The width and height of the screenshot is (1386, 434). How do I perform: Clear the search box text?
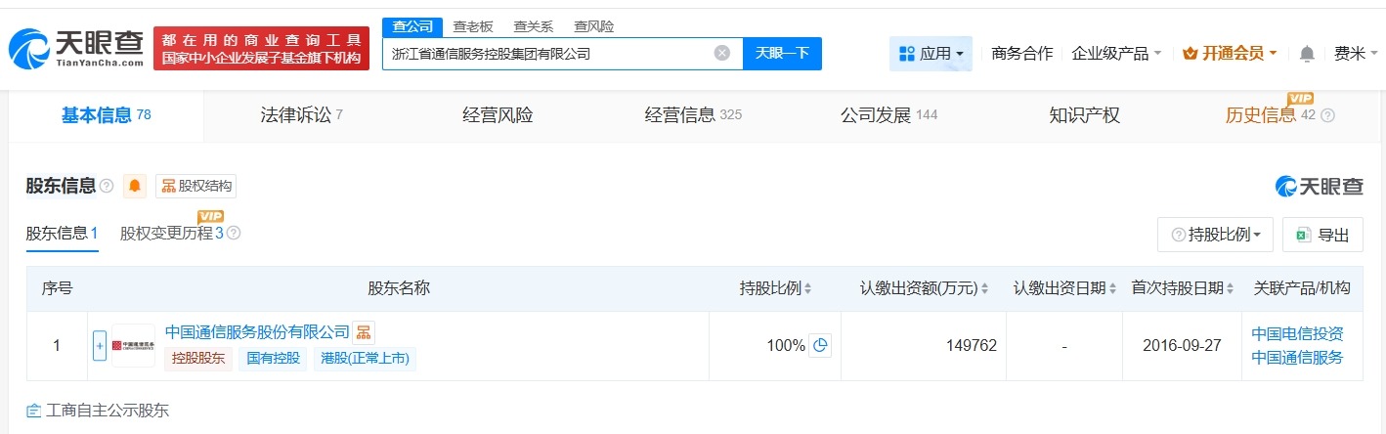[722, 53]
